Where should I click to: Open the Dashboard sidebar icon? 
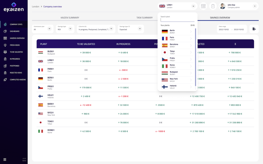[5, 31]
